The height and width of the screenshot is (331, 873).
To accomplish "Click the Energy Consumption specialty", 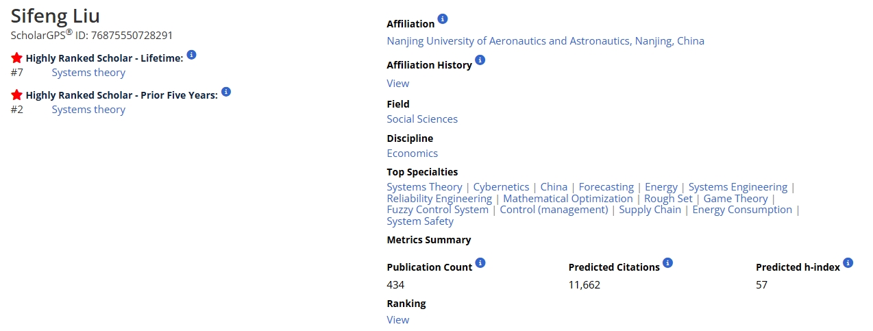I will point(742,210).
